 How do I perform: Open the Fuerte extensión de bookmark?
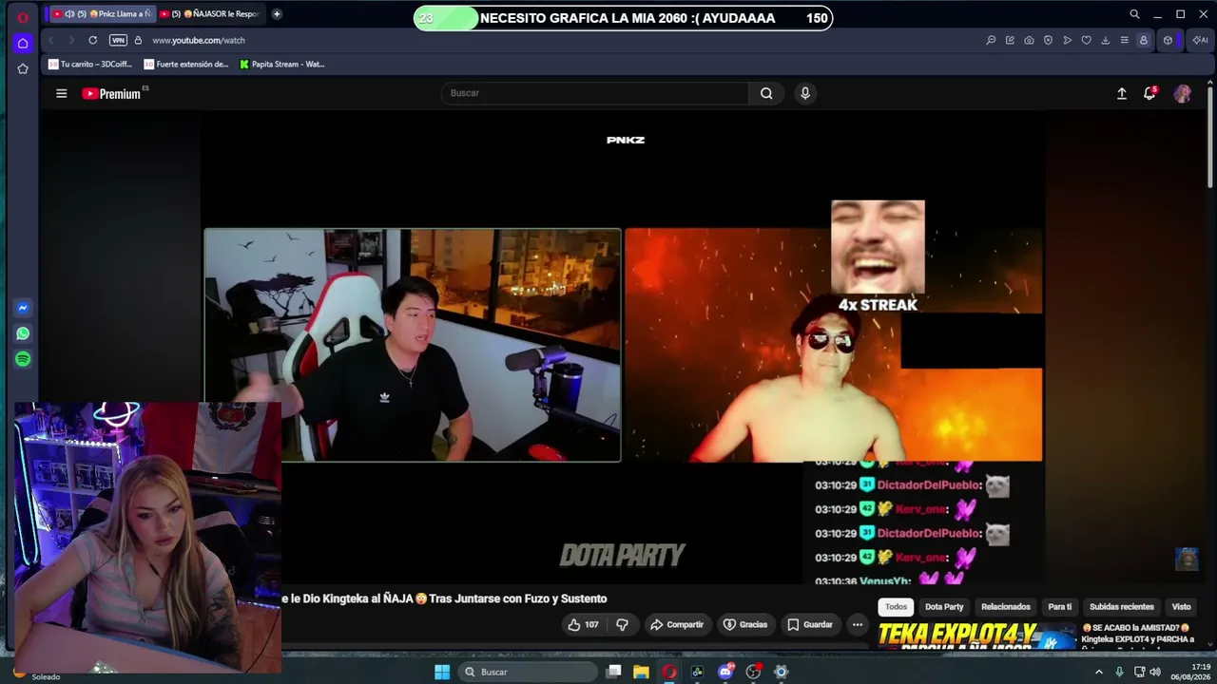coord(186,65)
